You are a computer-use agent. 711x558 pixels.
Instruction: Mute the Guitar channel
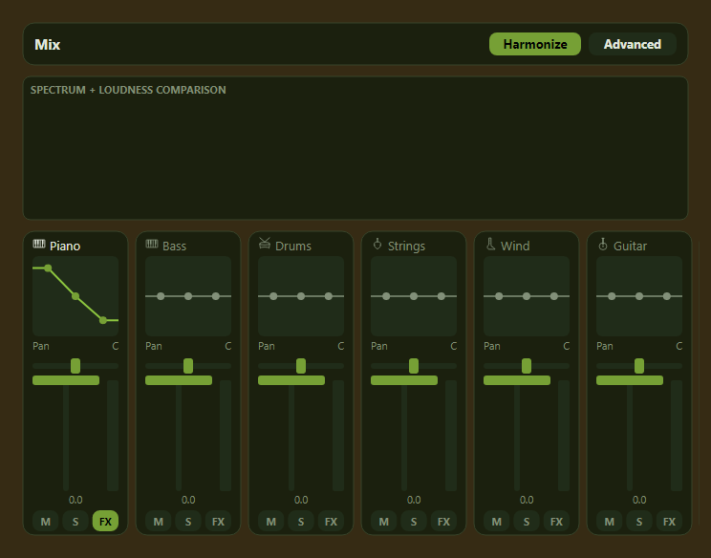point(610,522)
